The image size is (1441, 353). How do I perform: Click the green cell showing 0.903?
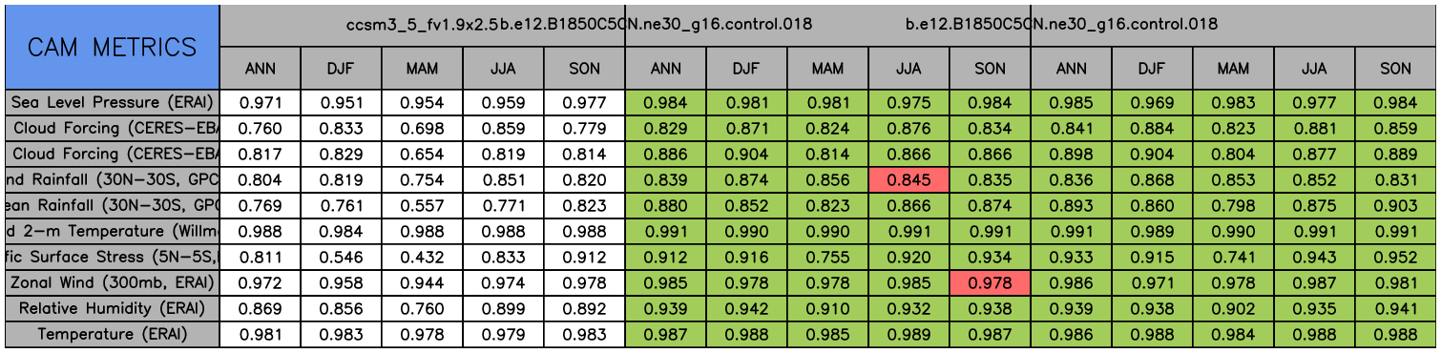[1396, 205]
